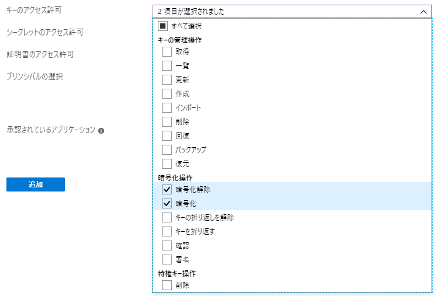Uncheck the 暗号化 checkbox

pos(167,203)
